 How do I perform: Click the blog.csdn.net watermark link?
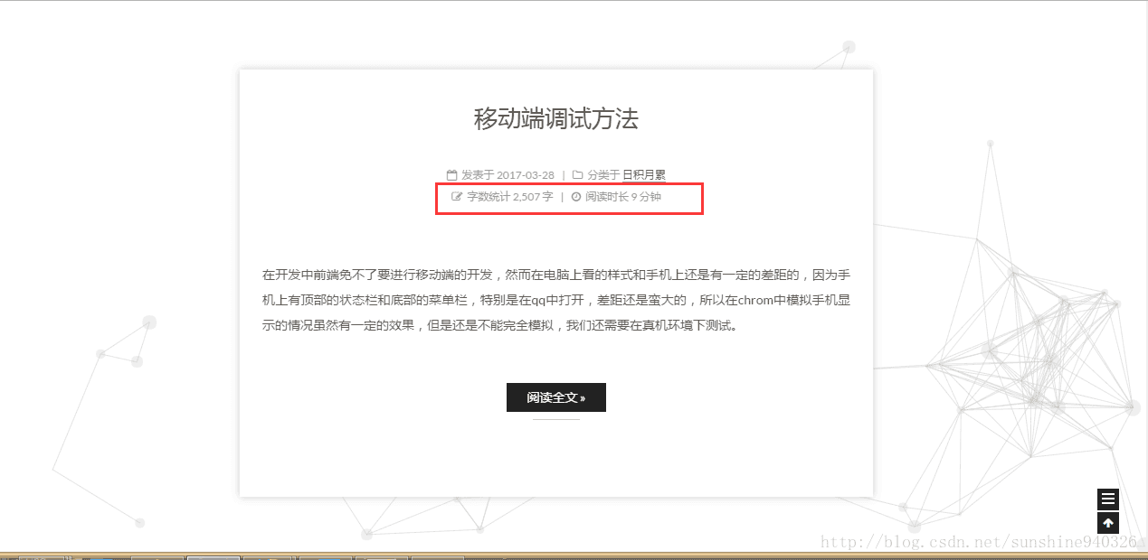[977, 542]
